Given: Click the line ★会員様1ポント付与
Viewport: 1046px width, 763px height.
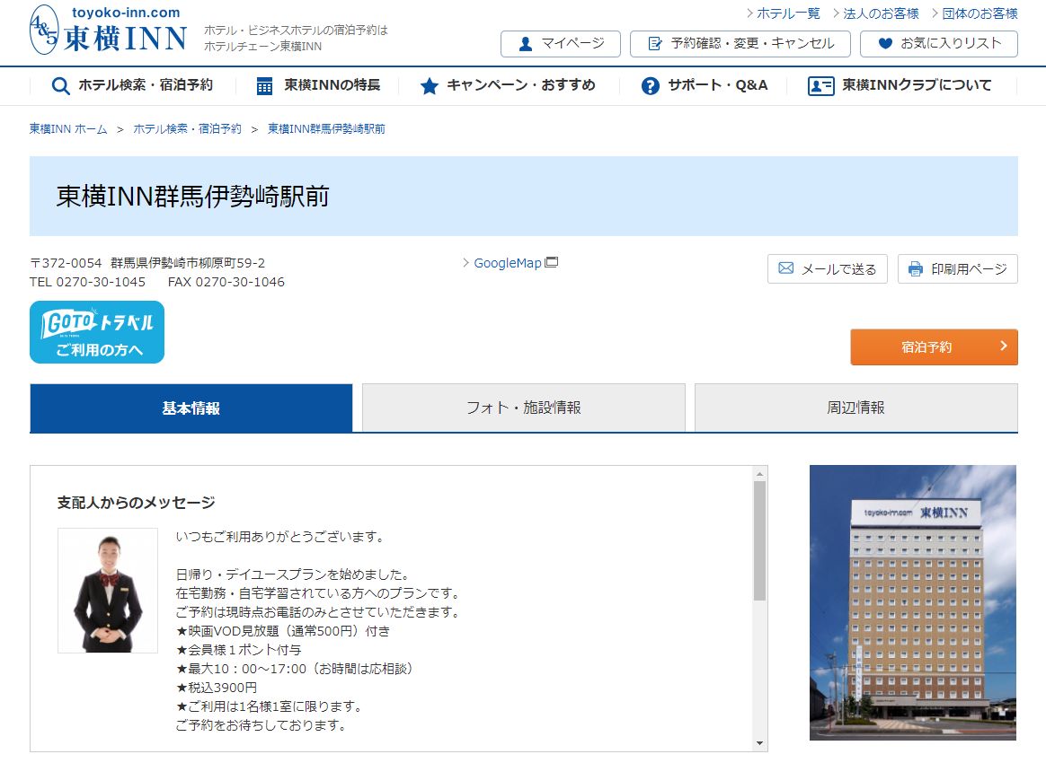Looking at the screenshot, I should point(239,650).
